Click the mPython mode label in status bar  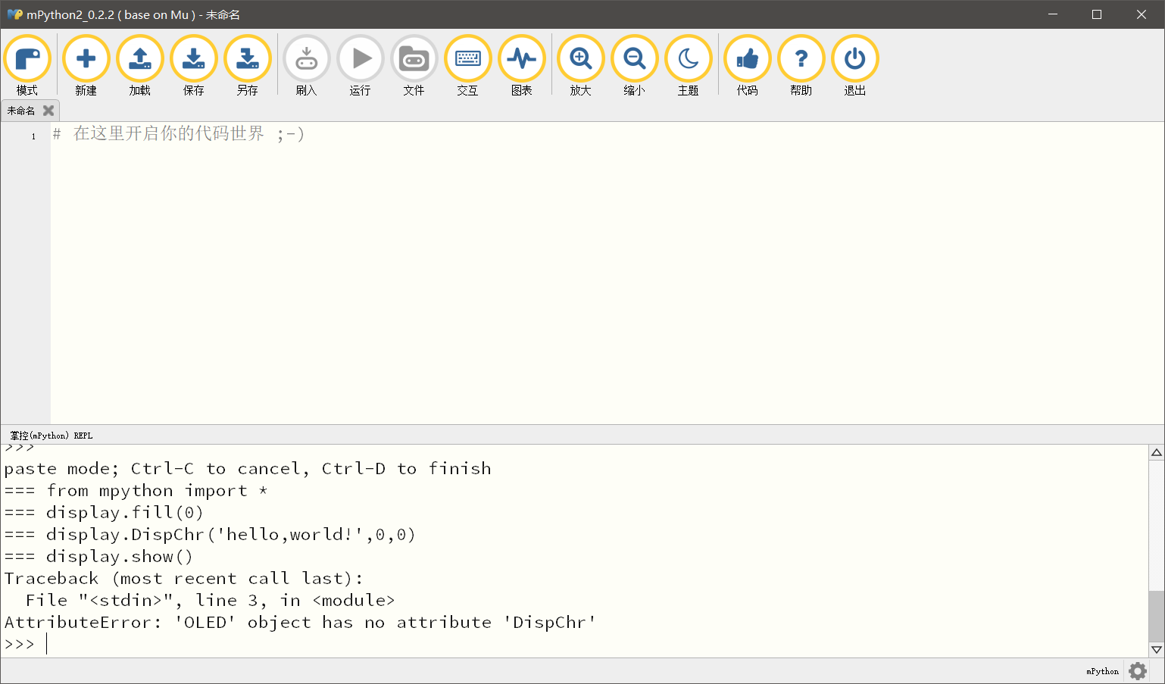[1102, 671]
